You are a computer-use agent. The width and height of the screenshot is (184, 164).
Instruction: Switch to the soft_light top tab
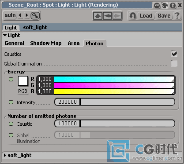pyautogui.click(x=35, y=27)
